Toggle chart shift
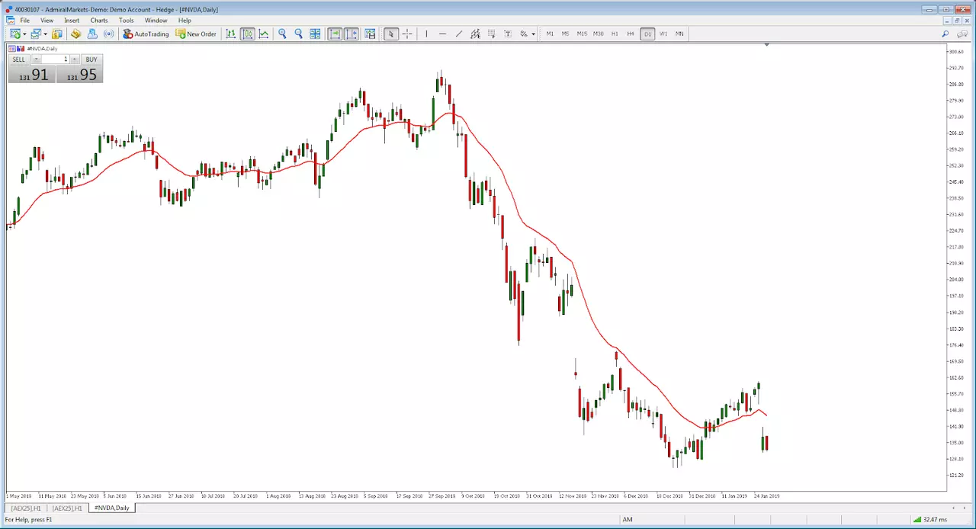This screenshot has width=976, height=529. click(x=351, y=34)
